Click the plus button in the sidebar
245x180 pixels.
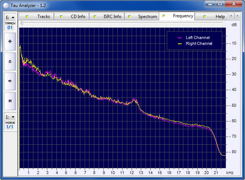(10, 42)
